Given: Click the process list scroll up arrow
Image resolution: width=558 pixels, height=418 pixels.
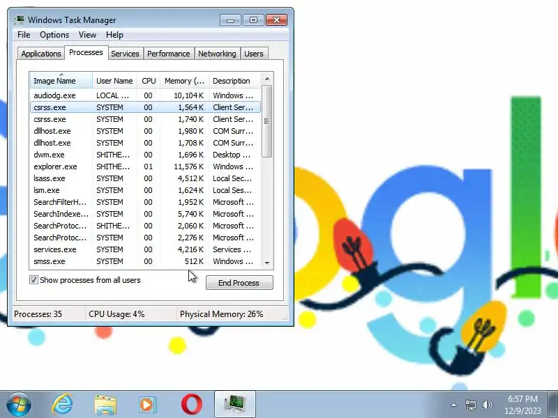Looking at the screenshot, I should click(267, 79).
